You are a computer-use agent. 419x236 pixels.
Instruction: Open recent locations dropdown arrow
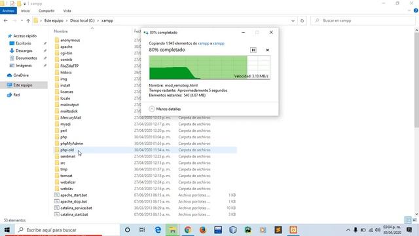tap(22, 20)
